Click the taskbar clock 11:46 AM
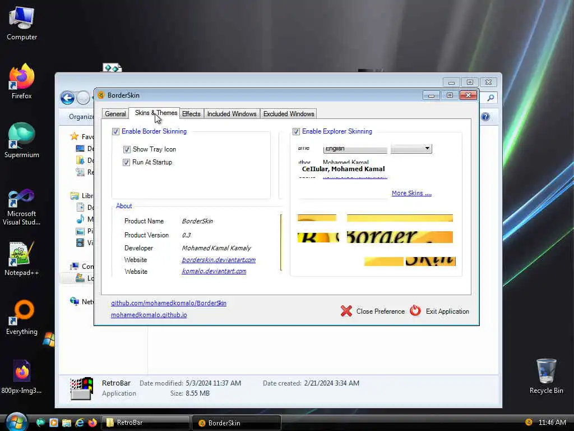 click(x=552, y=422)
